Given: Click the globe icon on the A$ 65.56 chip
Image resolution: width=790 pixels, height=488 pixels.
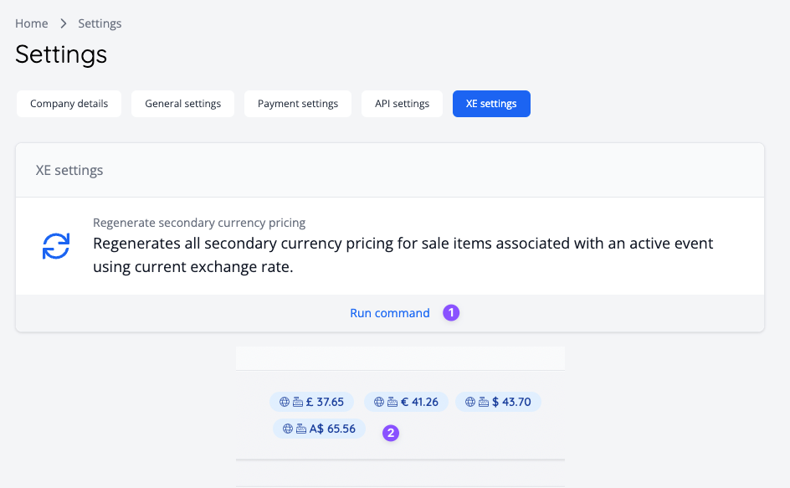Looking at the screenshot, I should coord(287,429).
